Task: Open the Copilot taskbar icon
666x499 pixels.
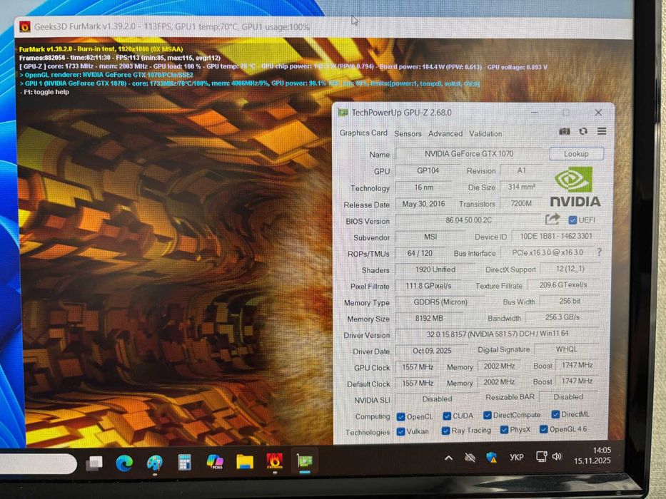Action: tap(155, 463)
